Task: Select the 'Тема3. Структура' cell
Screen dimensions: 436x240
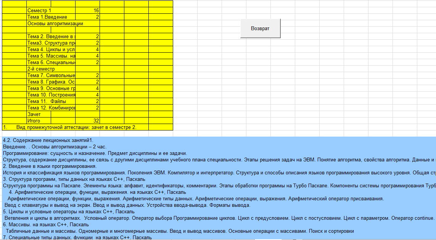Action: tap(51, 43)
